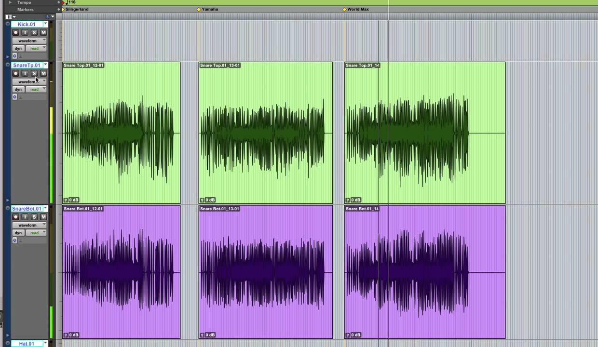Viewport: 598px width, 347px height.
Task: Expand the Tempo ruler
Action: pos(10,2)
